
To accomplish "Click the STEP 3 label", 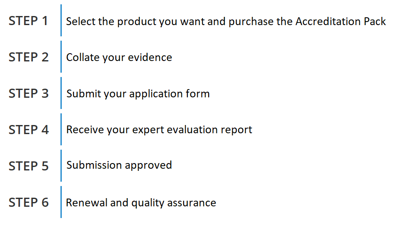I will coord(29,93).
